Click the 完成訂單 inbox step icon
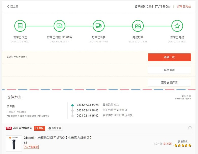Image resolution: width=198 pixels, height=154 pixels. click(138, 26)
